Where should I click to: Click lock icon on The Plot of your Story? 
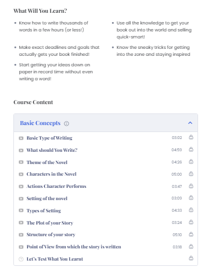191,222
